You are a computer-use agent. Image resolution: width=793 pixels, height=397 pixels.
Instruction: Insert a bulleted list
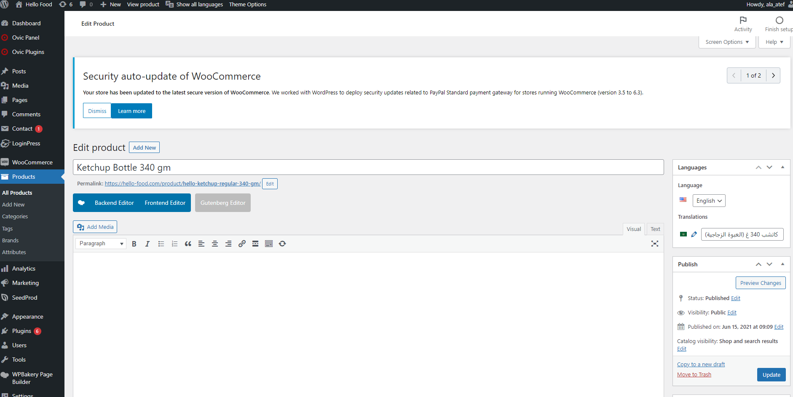click(161, 244)
